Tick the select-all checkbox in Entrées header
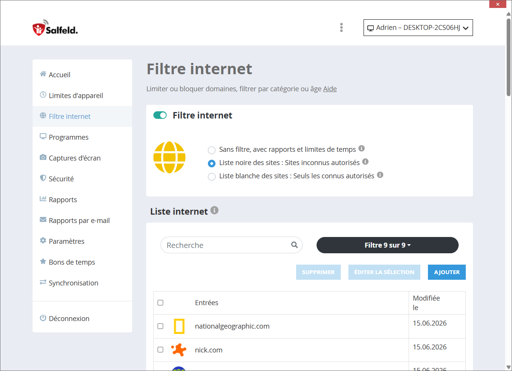 tap(161, 303)
